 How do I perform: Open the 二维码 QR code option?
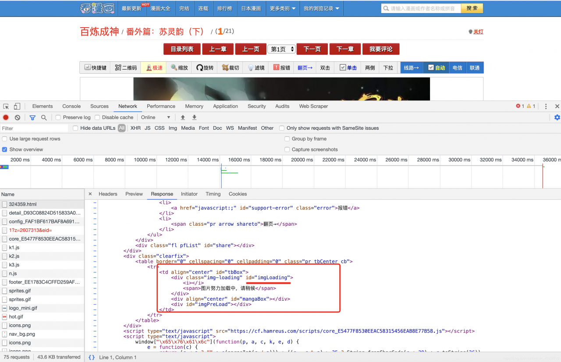(126, 68)
